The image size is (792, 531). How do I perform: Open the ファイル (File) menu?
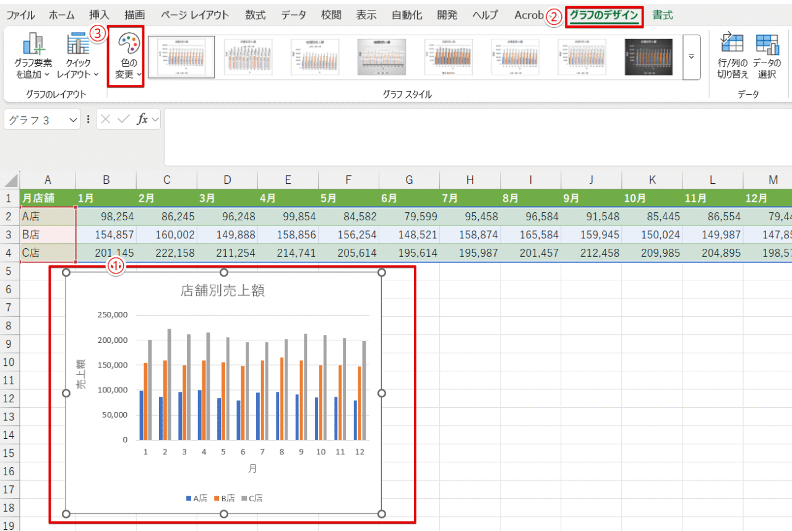point(20,15)
